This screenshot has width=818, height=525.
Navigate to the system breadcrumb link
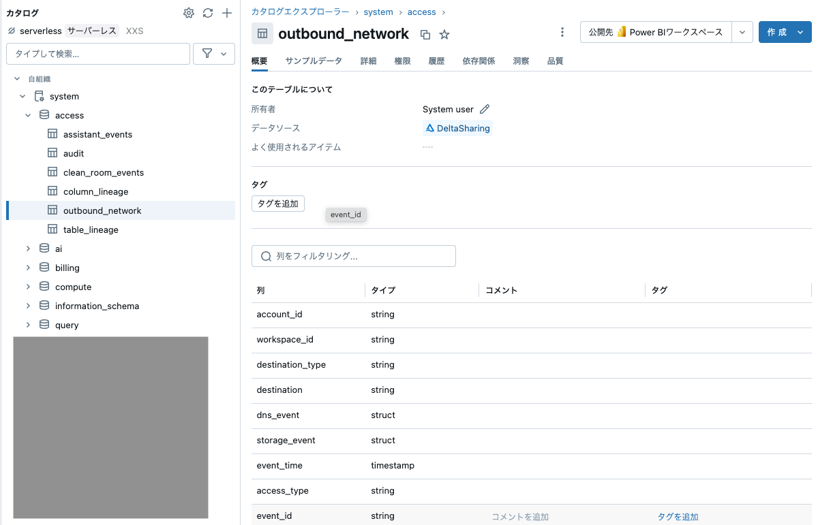tap(378, 12)
